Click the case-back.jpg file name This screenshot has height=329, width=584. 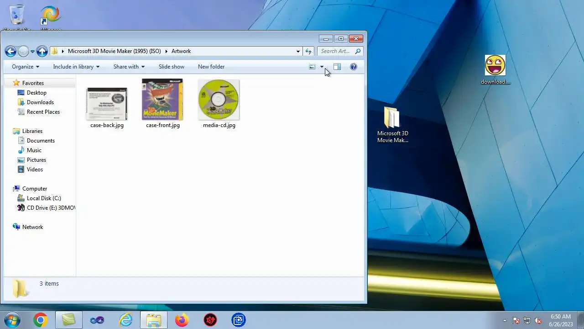point(107,125)
